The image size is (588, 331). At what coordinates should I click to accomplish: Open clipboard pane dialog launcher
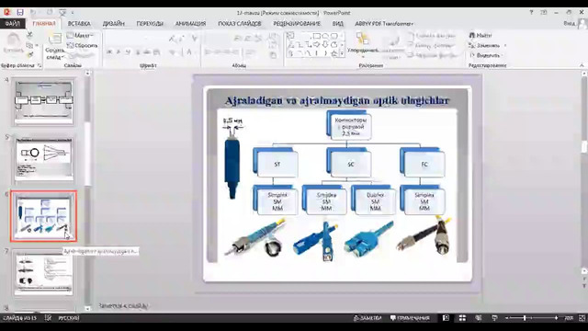[39, 65]
